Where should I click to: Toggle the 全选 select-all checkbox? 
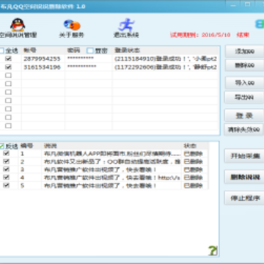1,51
